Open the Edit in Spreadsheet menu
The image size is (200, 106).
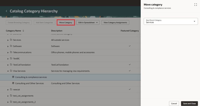tap(88, 23)
